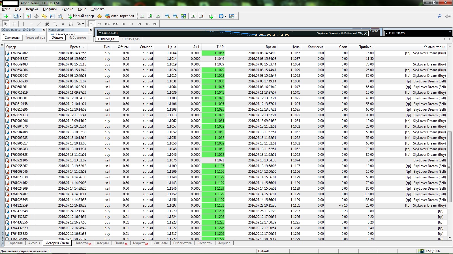Select the H4 timeframe button
453x254 pixels.
131,24
